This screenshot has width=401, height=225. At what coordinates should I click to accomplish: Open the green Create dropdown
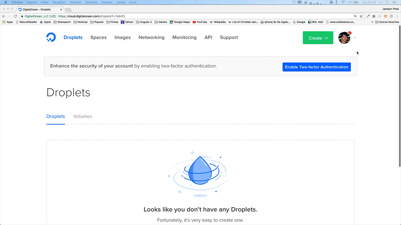tap(318, 38)
